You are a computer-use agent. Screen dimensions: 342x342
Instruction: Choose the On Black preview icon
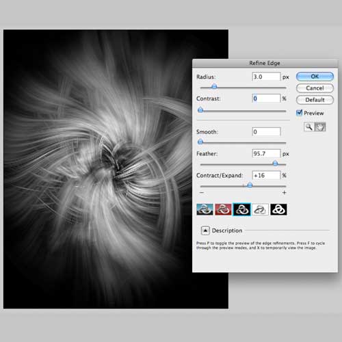[241, 209]
